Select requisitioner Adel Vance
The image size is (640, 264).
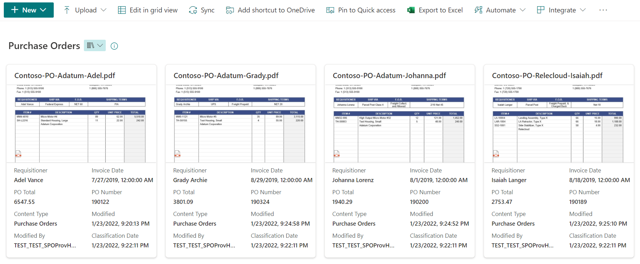coord(29,180)
